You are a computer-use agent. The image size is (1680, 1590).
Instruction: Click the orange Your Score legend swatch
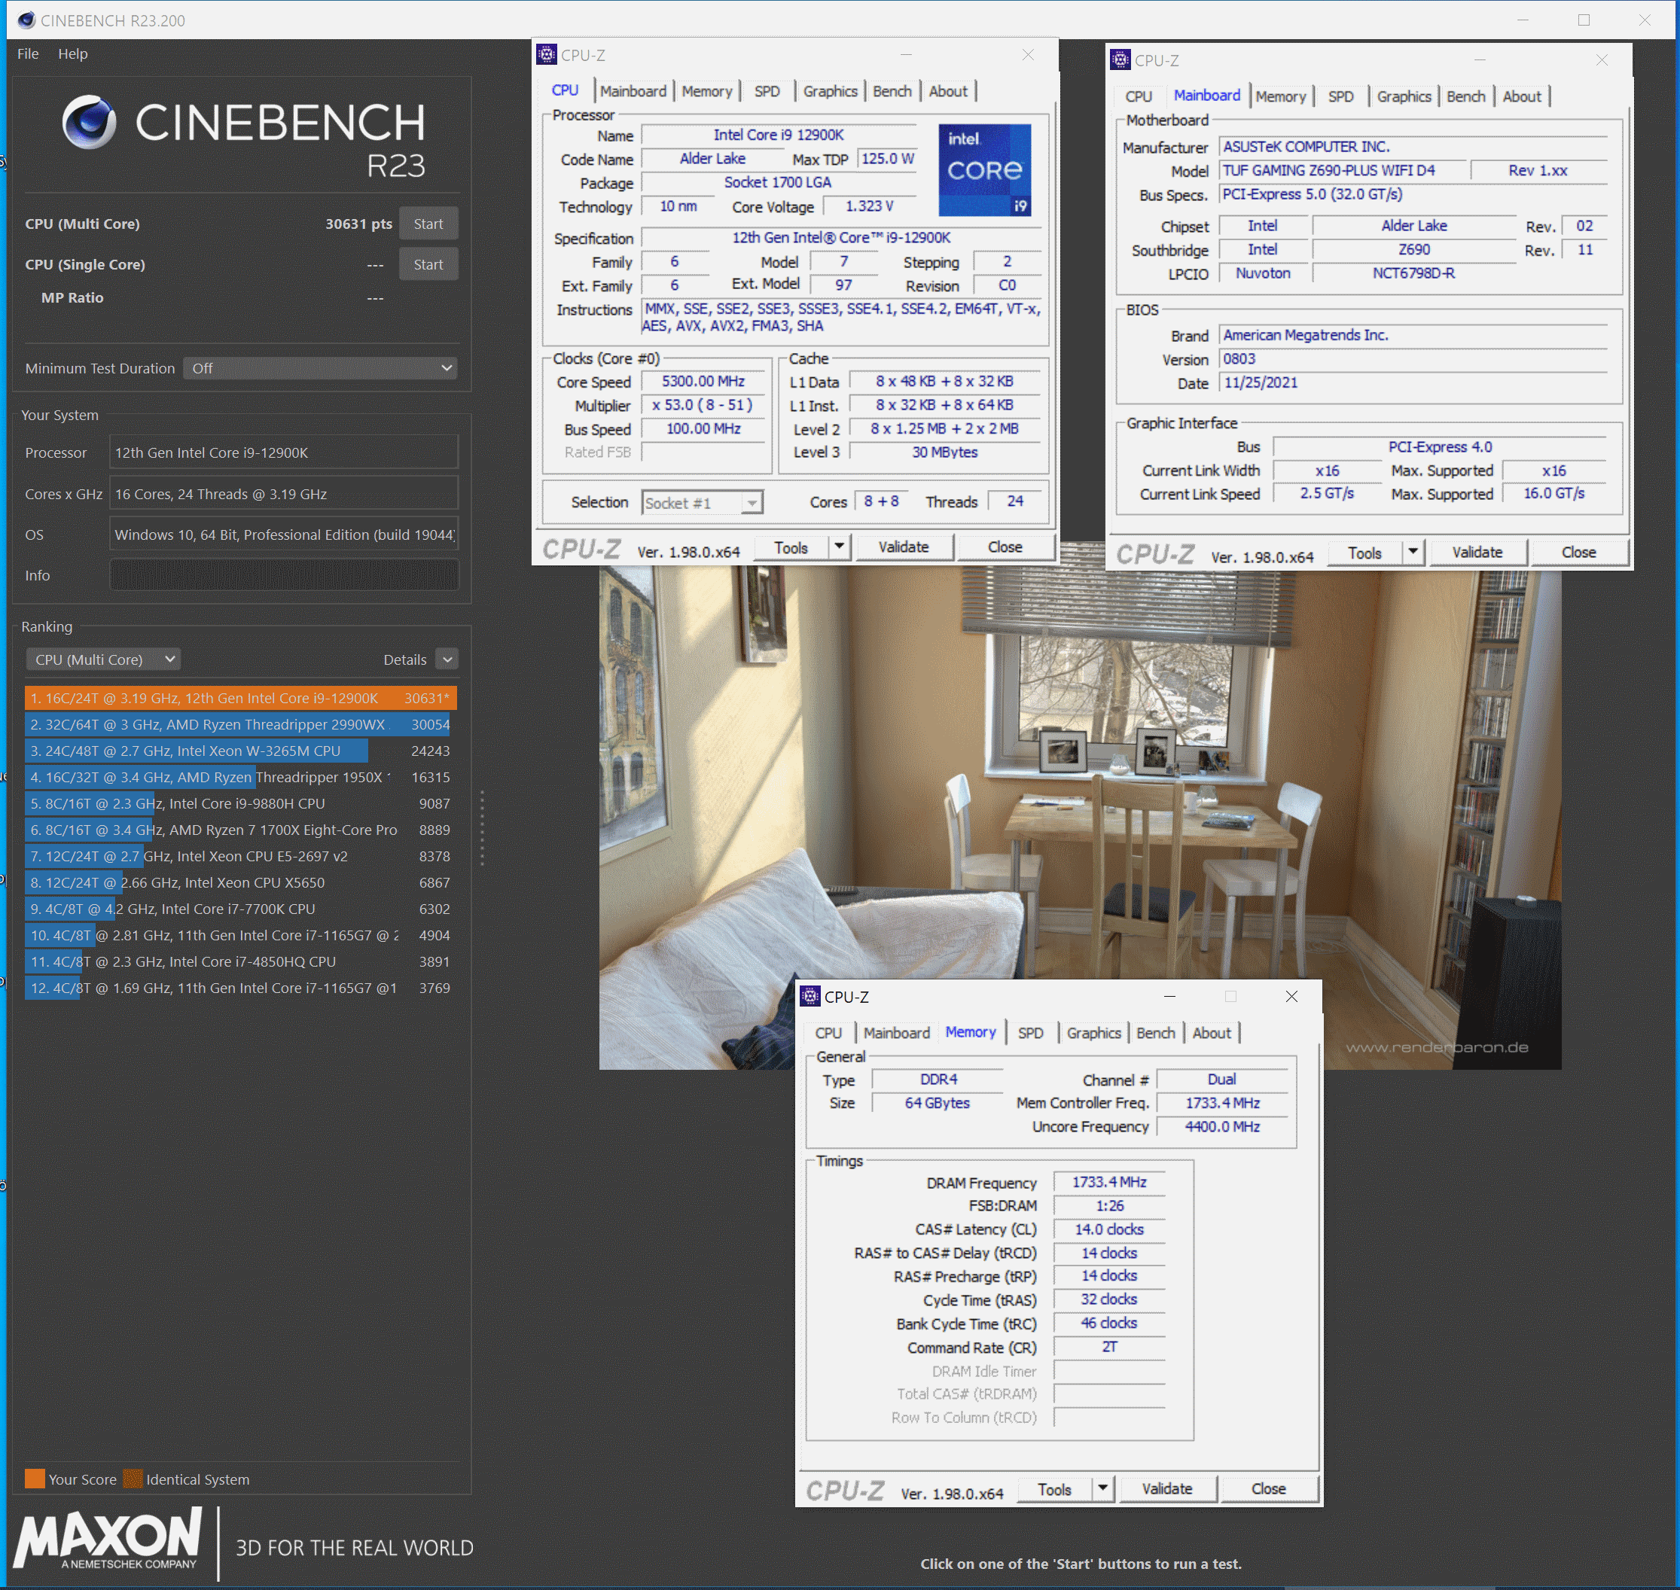[x=35, y=1479]
